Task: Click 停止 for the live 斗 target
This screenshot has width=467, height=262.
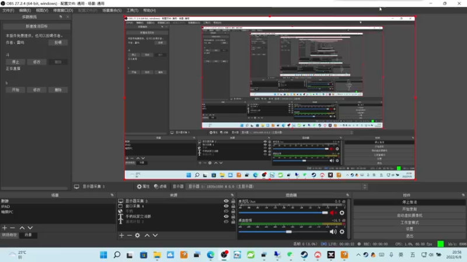Action: (x=16, y=62)
